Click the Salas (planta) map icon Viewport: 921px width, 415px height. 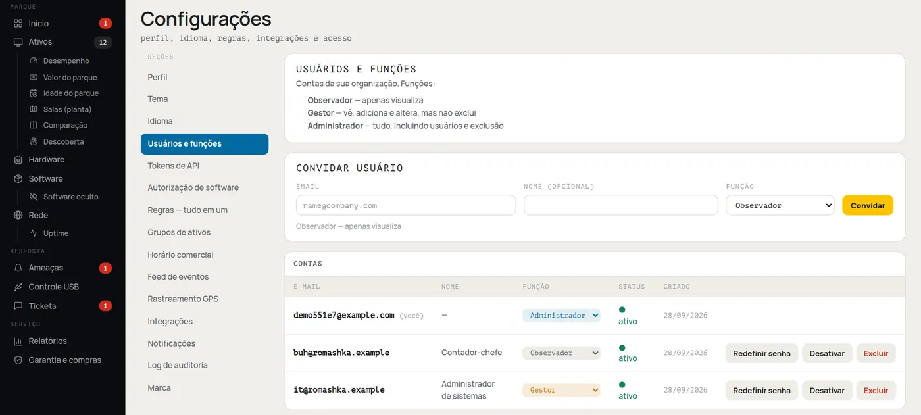click(x=34, y=109)
